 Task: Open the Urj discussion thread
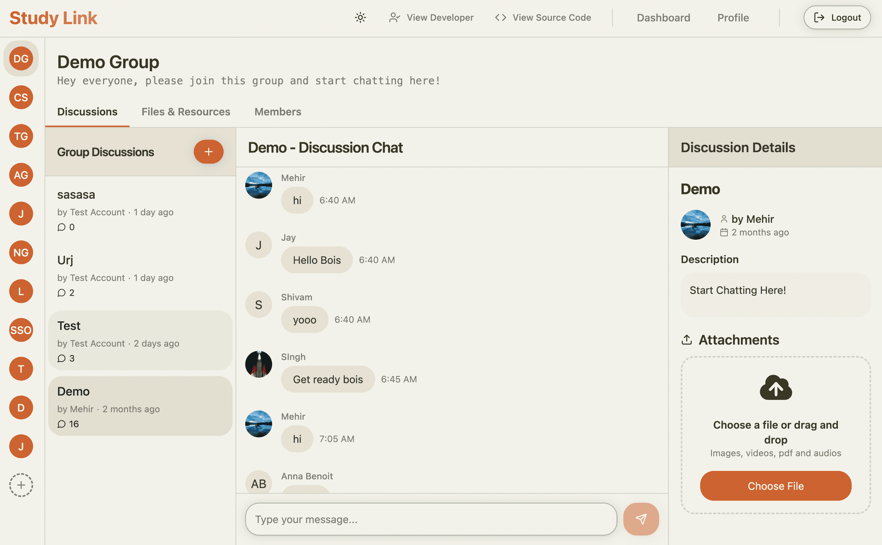pos(140,275)
